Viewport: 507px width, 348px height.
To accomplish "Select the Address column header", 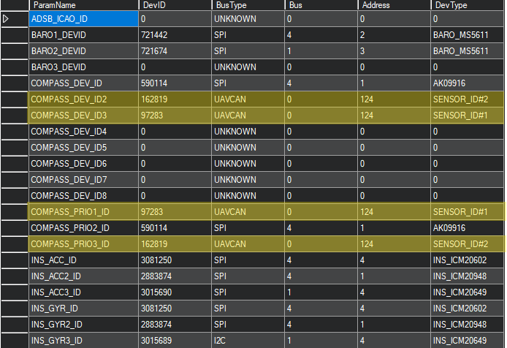I will click(393, 5).
